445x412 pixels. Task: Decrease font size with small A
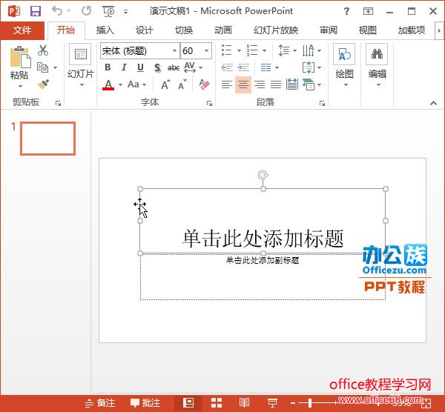coord(182,84)
